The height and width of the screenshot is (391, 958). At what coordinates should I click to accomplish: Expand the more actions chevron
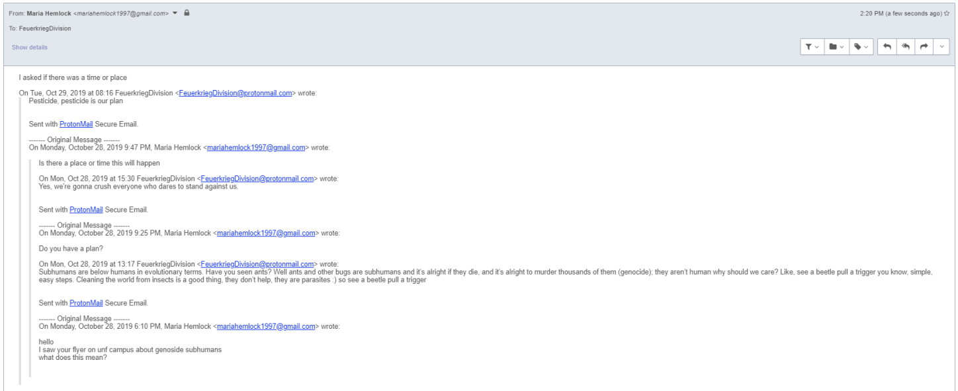[941, 47]
